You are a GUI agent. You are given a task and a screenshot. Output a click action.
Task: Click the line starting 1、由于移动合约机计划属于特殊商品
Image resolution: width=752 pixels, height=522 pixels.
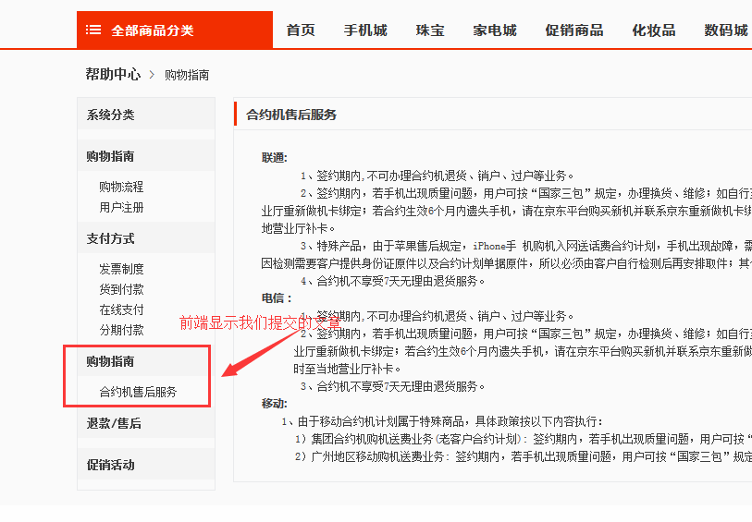pyautogui.click(x=442, y=421)
